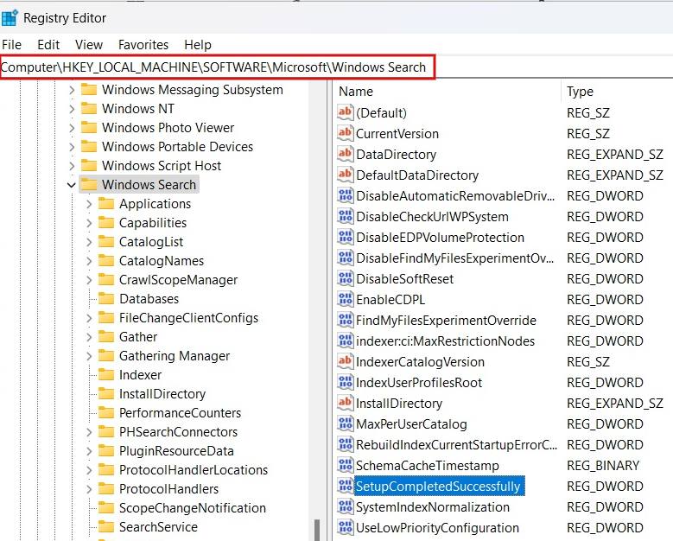Viewport: 673px width, 541px height.
Task: Select the DisableFindMyFilesExperimentOv value name
Action: (455, 258)
